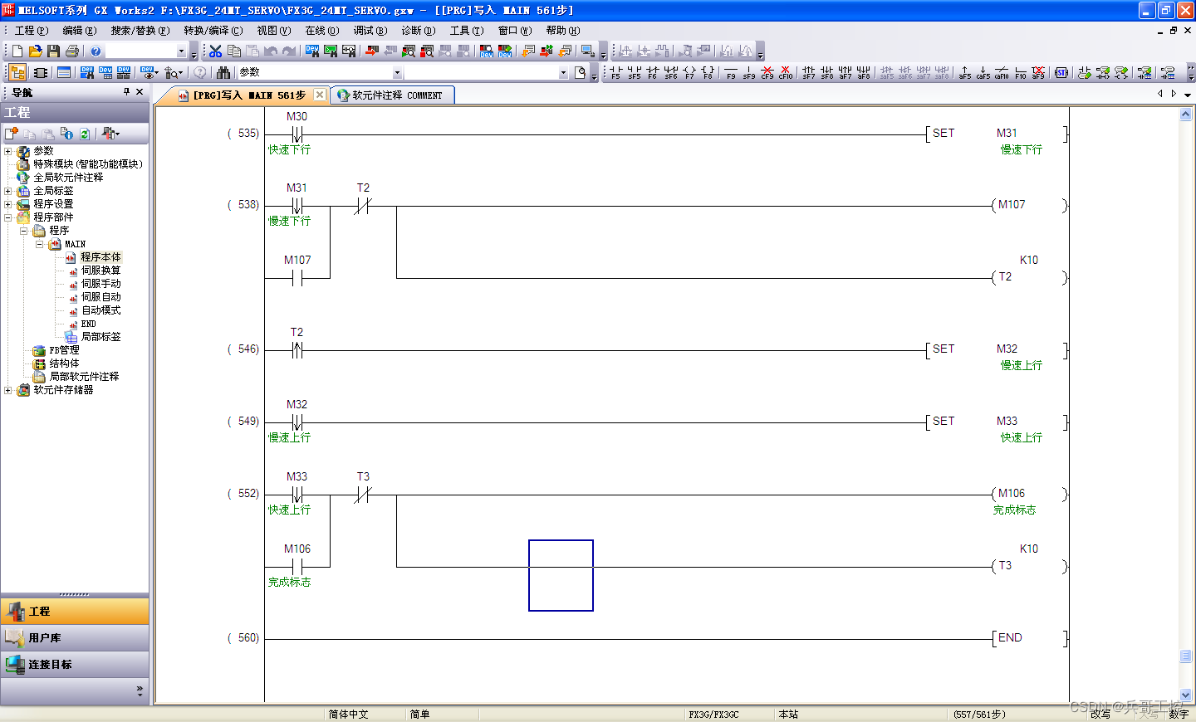The image size is (1196, 722).
Task: Open a project with the folder icon
Action: point(36,51)
